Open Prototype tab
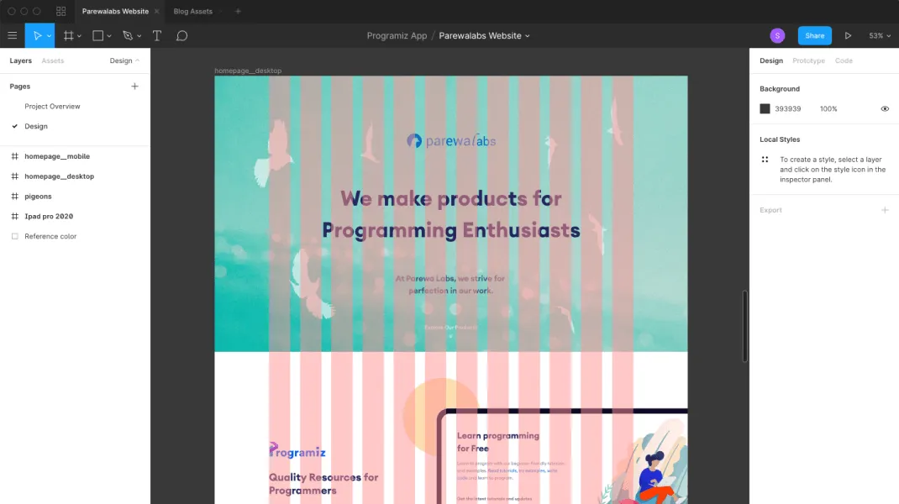Screen dimensions: 899x504 pos(808,60)
